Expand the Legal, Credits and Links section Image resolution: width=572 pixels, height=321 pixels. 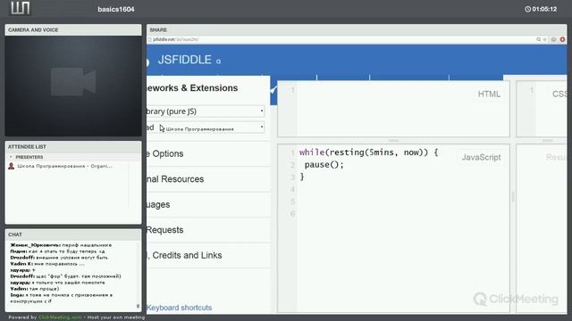pos(208,256)
